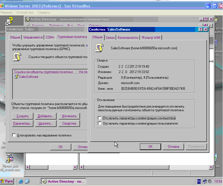Check Отключить параметры конфигурации компьютера
This screenshot has width=223, height=186.
click(99, 118)
